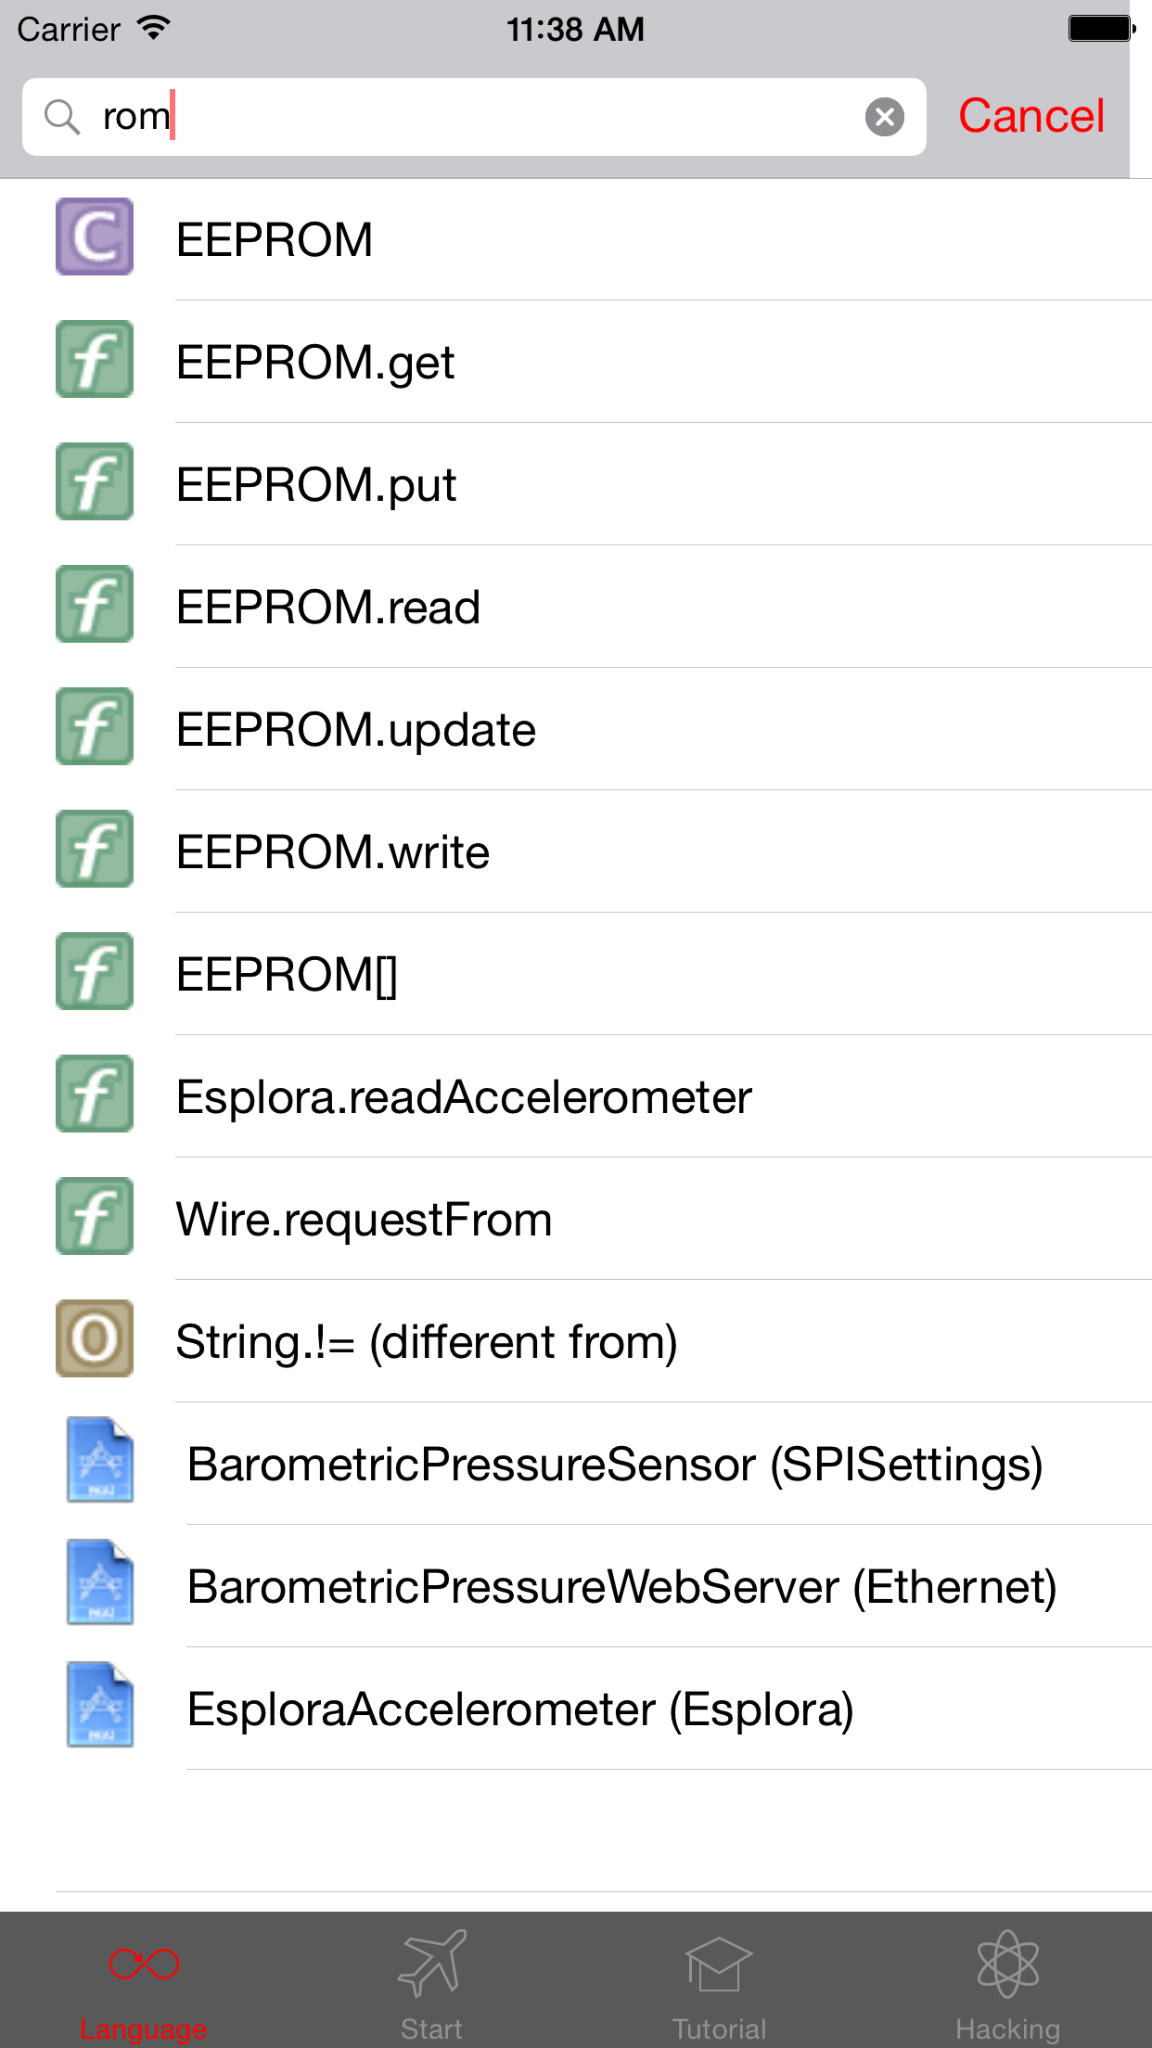Select the purple C class icon beside EEPROM
Screen dimensions: 1152x2048
click(94, 238)
